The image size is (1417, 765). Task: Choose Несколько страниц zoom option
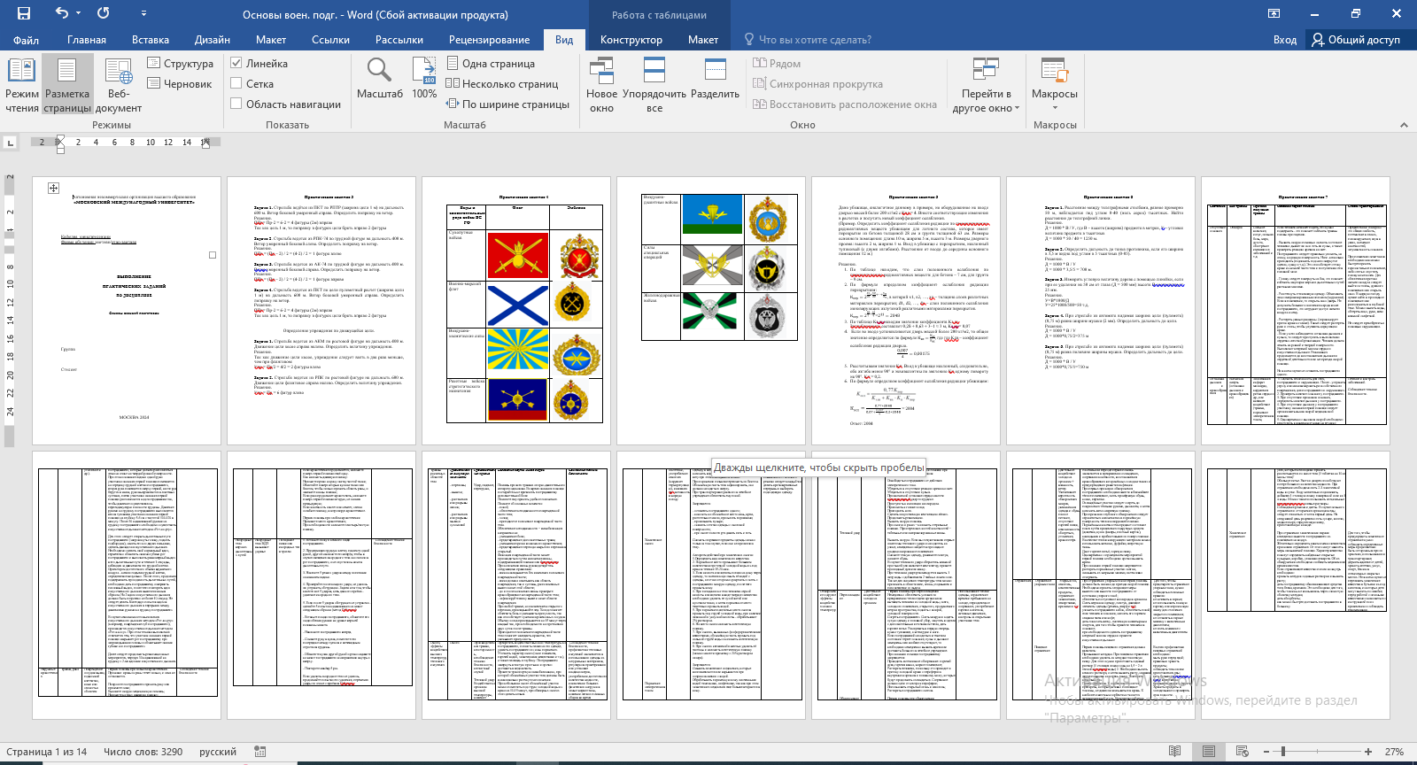tap(501, 84)
